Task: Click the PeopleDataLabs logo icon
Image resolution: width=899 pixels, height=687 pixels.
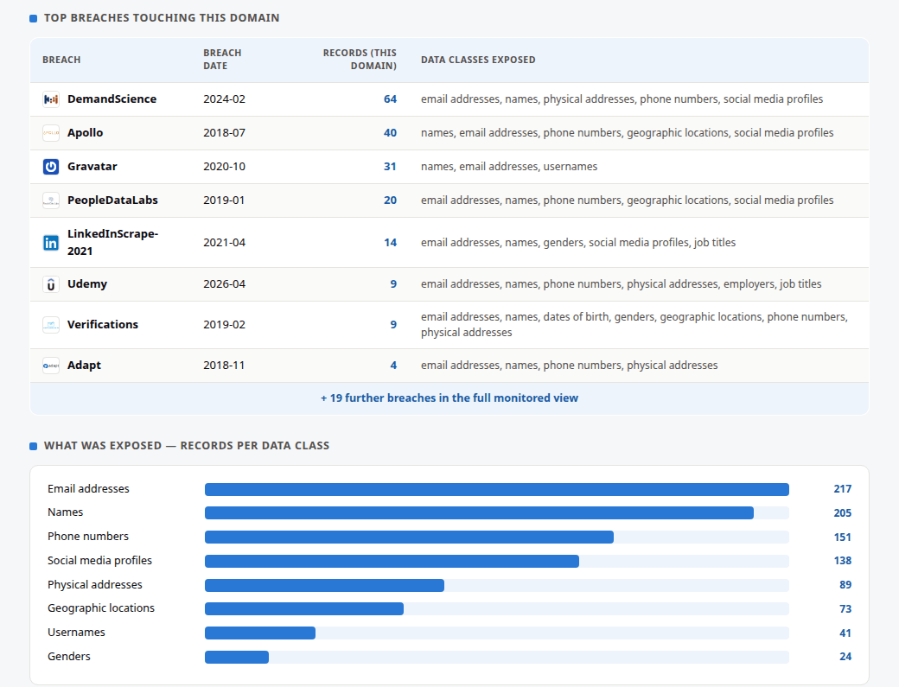Action: [51, 200]
